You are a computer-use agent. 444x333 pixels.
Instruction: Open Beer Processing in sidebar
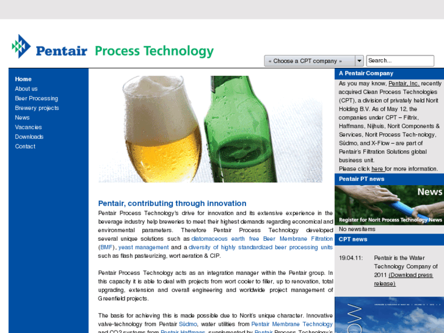36,98
